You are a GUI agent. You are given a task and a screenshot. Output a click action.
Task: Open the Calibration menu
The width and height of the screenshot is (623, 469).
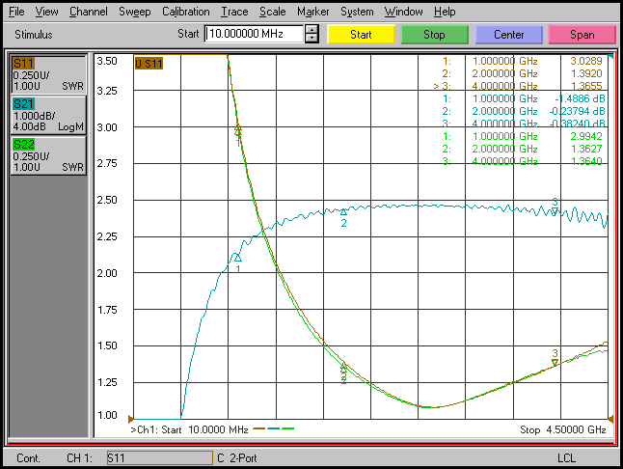[185, 12]
